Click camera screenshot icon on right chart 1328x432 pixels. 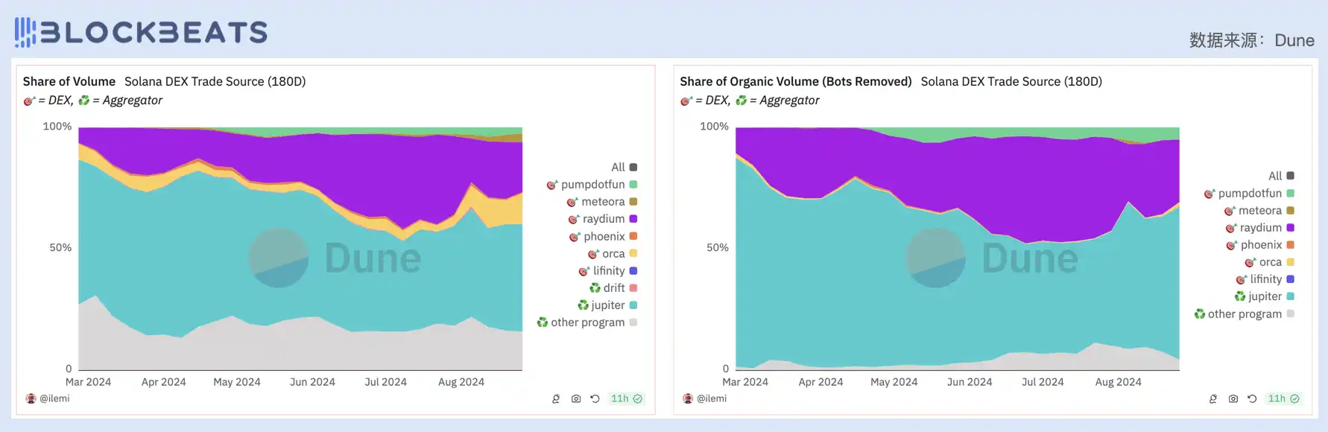[1233, 399]
